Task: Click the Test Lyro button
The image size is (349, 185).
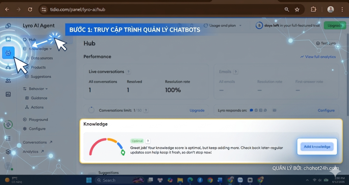Action: coord(326,43)
